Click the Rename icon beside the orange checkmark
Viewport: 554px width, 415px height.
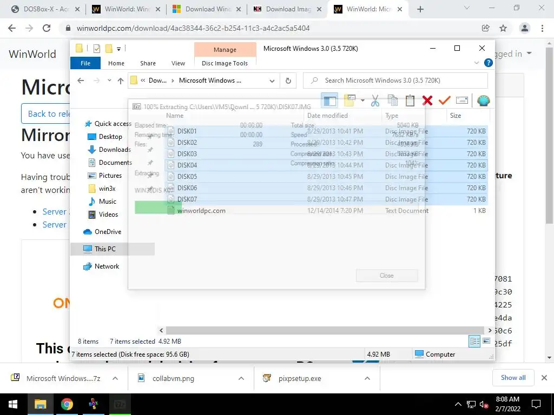(x=462, y=101)
